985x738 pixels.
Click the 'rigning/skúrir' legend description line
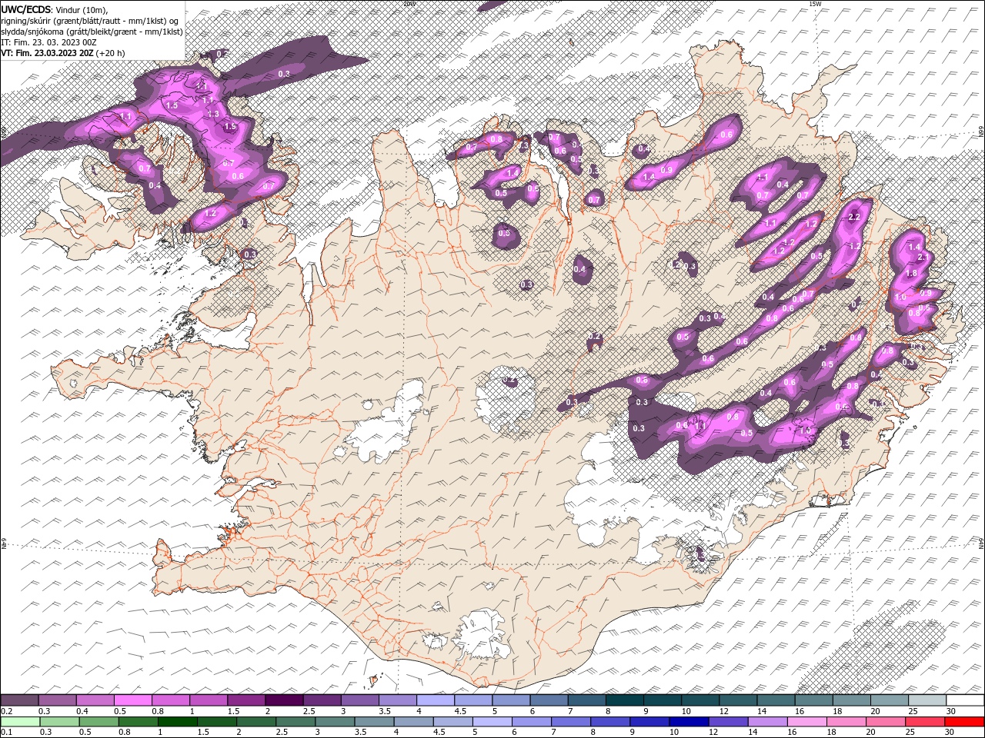(x=90, y=20)
